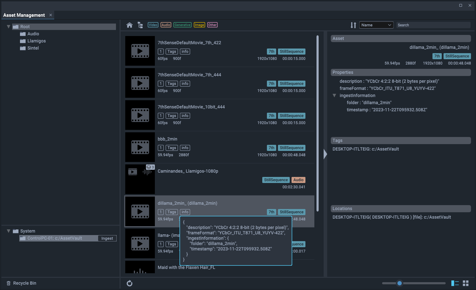Click the 7th tag in Asset details
This screenshot has width=476, height=290.
437,56
